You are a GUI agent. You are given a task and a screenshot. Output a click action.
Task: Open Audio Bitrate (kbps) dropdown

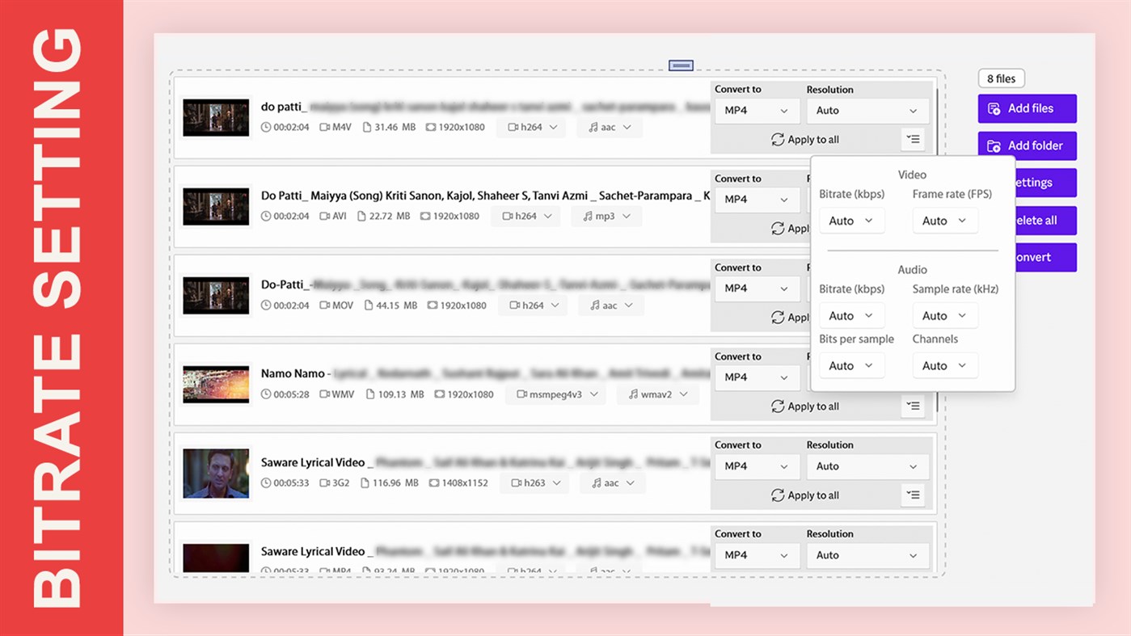(x=851, y=316)
